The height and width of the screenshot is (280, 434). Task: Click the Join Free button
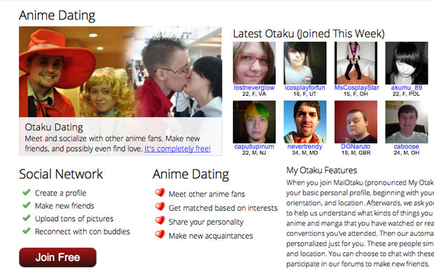[57, 258]
